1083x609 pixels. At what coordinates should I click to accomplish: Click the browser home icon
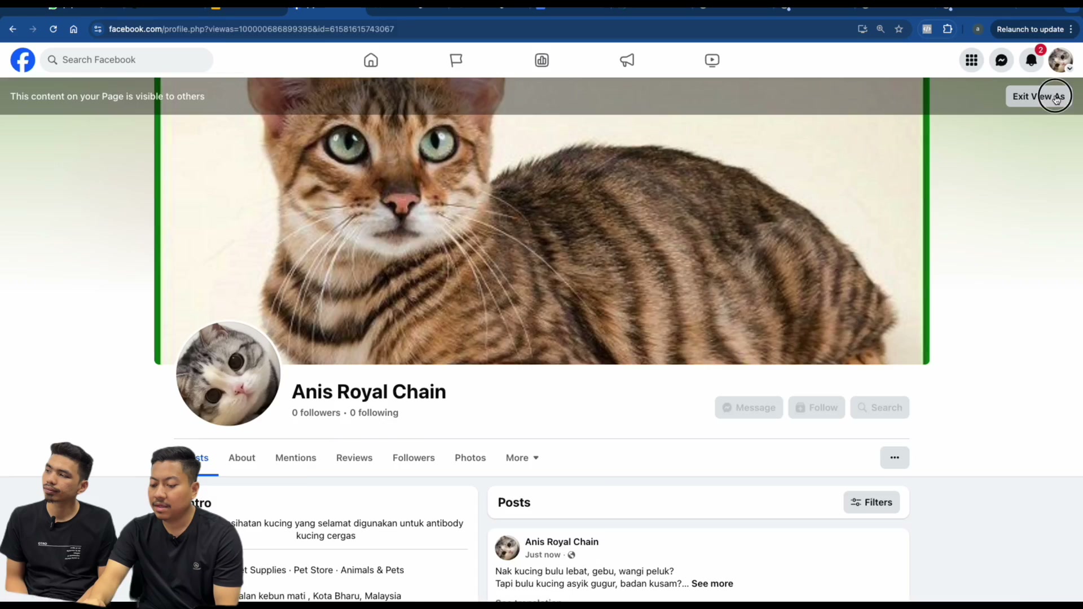pyautogui.click(x=73, y=29)
